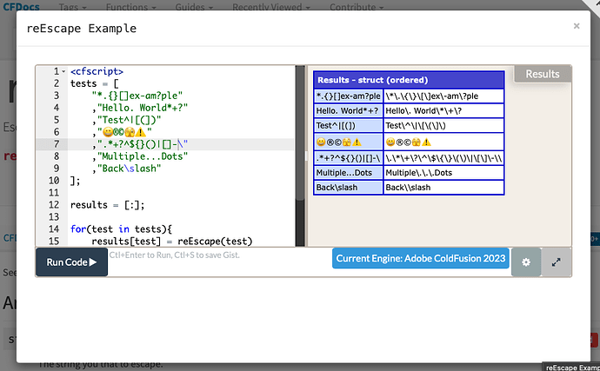This screenshot has width=600, height=371.
Task: Click the divider between editor and results
Action: coord(304,156)
